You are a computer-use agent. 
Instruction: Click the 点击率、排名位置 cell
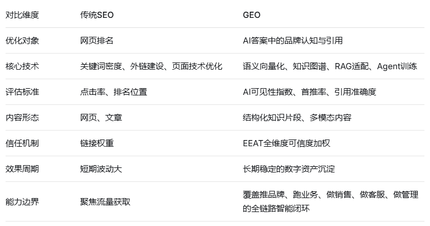(114, 92)
